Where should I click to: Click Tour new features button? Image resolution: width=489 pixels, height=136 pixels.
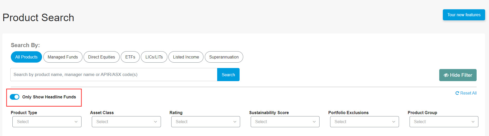(464, 15)
